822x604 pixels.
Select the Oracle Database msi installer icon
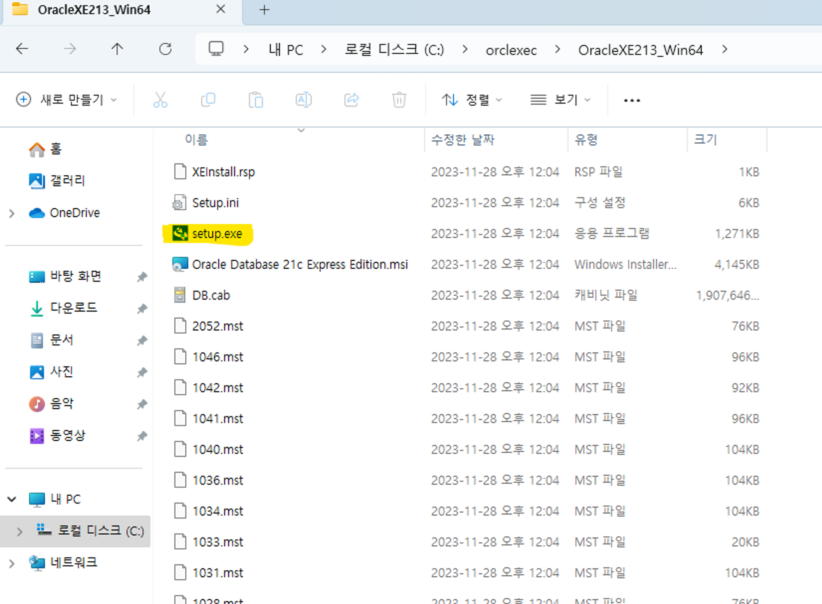coord(180,264)
